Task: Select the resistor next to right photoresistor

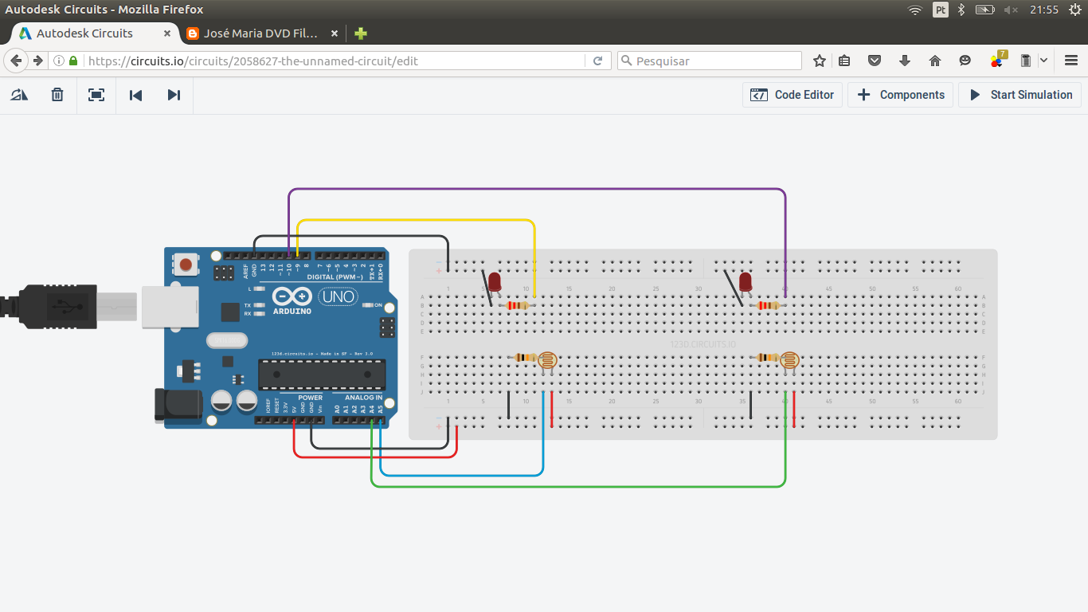Action: (x=768, y=358)
